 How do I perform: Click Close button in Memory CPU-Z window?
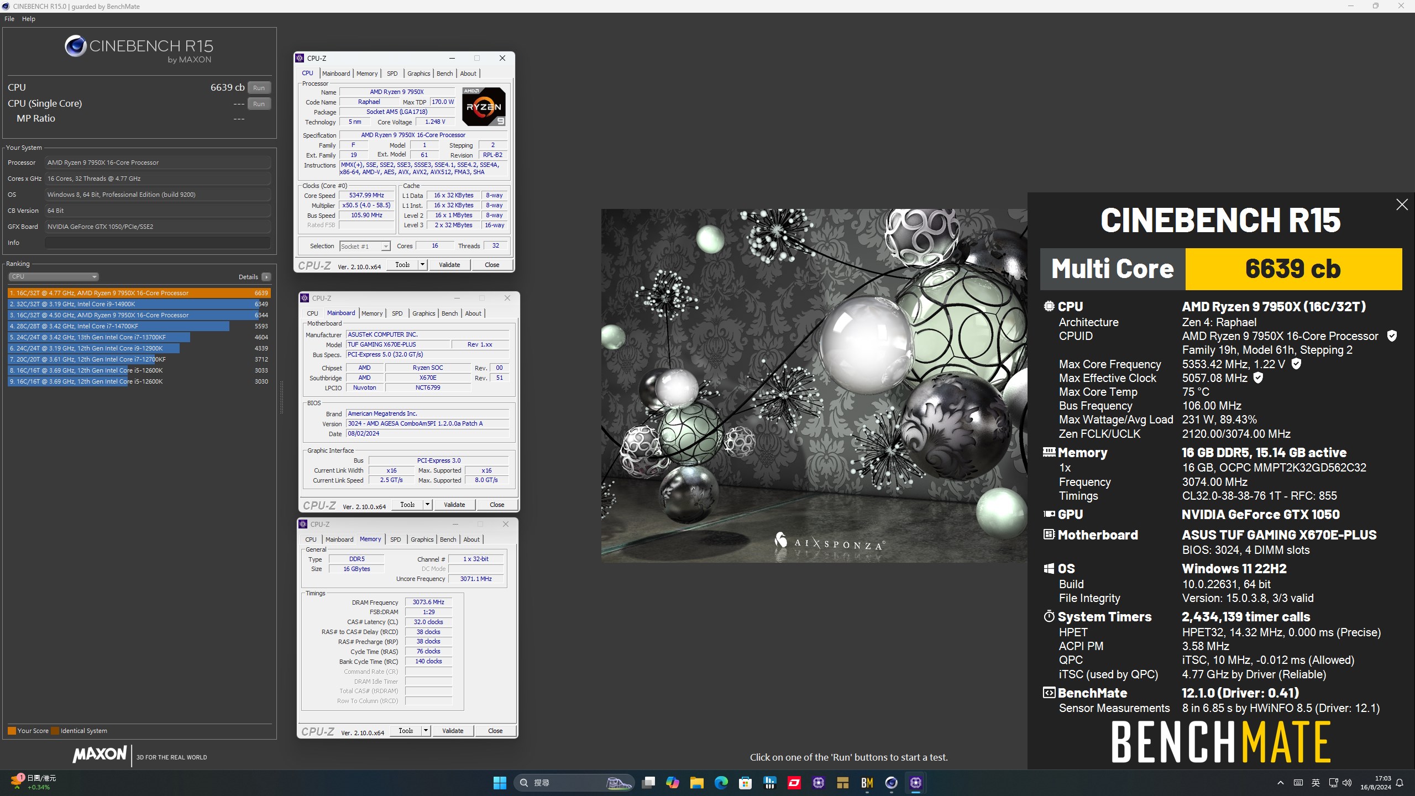495,731
